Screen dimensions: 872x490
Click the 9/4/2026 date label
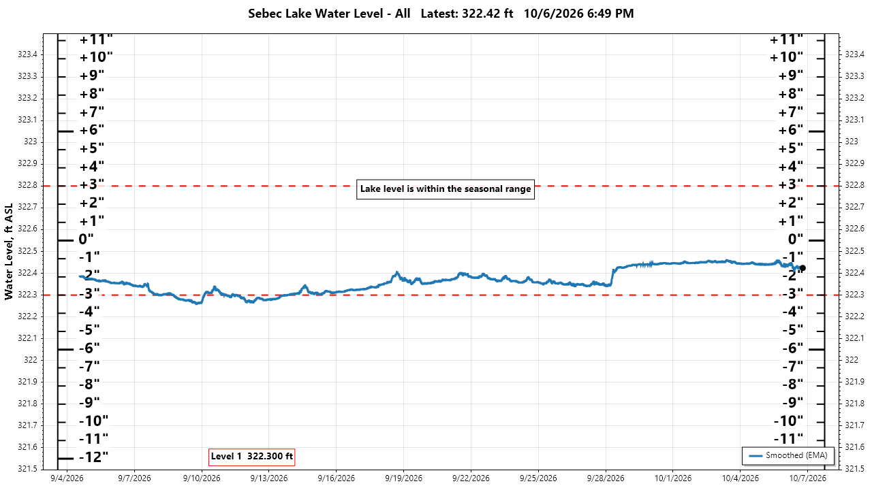click(x=67, y=478)
